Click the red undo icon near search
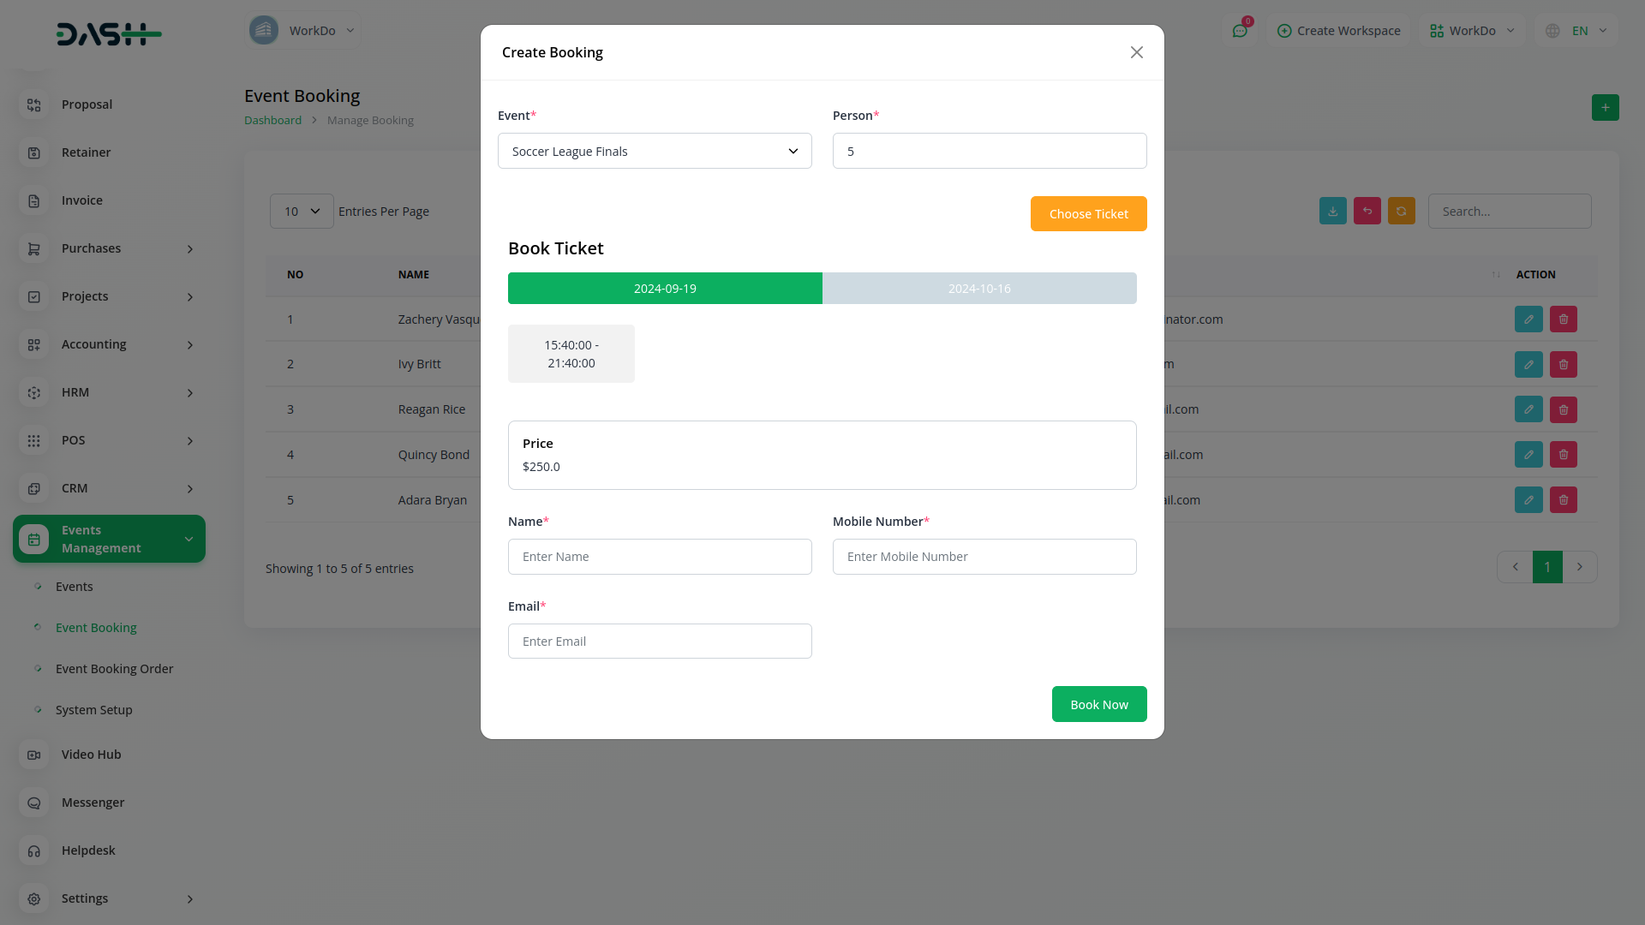The height and width of the screenshot is (925, 1645). pos(1367,212)
